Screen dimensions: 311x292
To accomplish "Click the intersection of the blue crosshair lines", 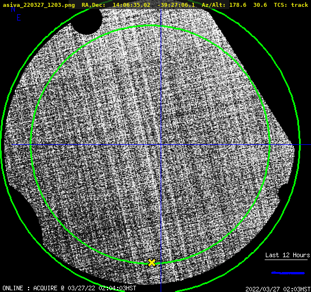I will [161, 145].
